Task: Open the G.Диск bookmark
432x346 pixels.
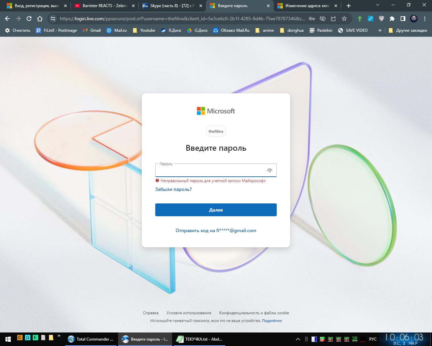Action: (197, 30)
